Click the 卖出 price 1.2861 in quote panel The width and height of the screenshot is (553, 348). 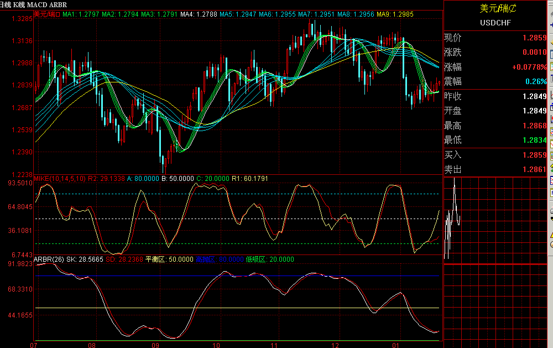[535, 170]
